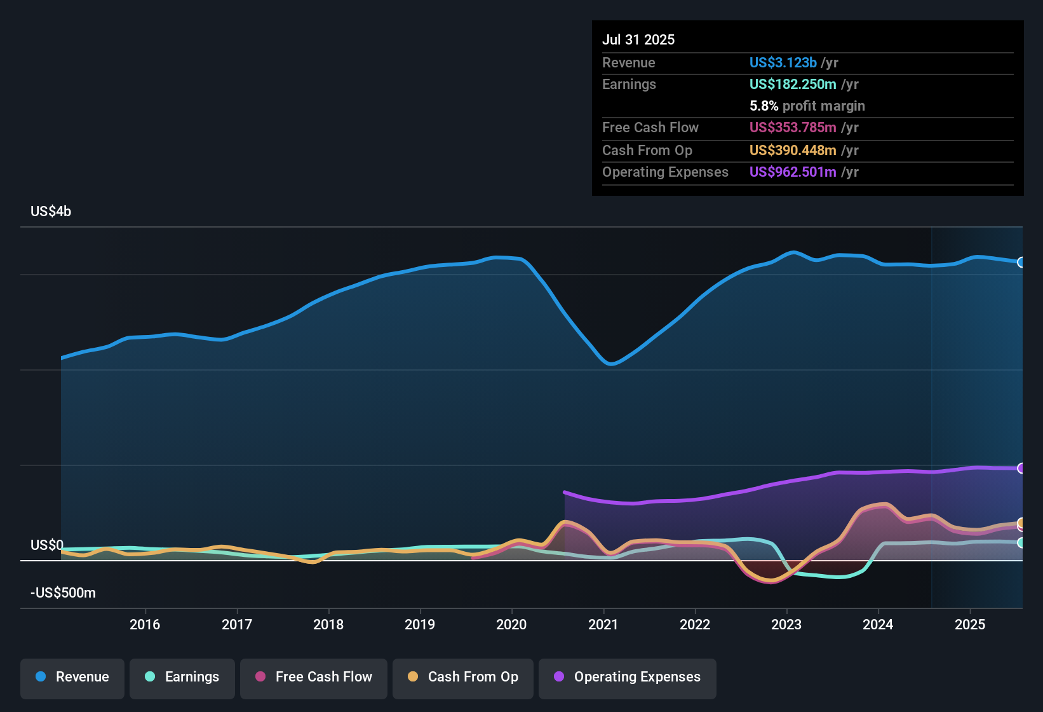This screenshot has width=1043, height=712.
Task: Toggle Operating Expenses off via the legend
Action: click(627, 678)
